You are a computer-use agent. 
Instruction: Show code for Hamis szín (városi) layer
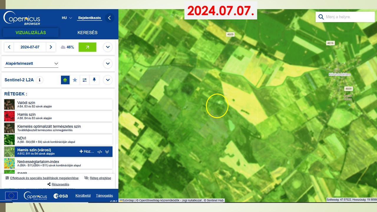100,152
